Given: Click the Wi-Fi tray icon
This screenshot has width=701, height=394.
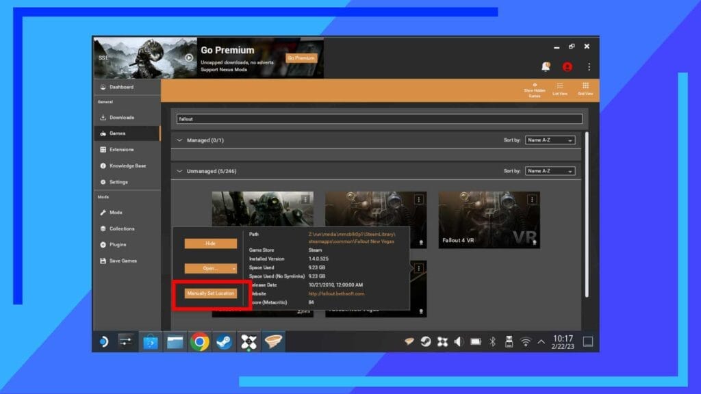Looking at the screenshot, I should coord(526,342).
